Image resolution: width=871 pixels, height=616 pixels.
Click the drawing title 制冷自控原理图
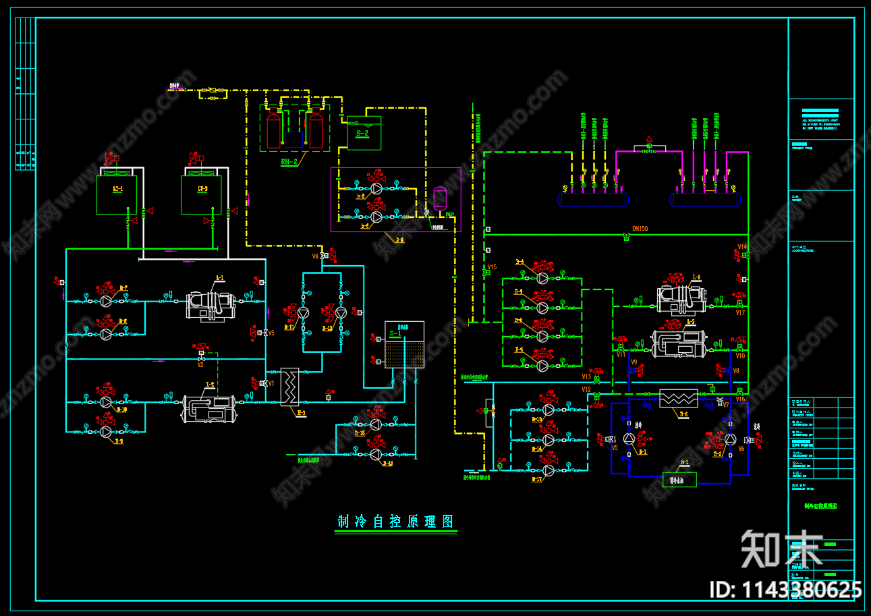coord(395,522)
